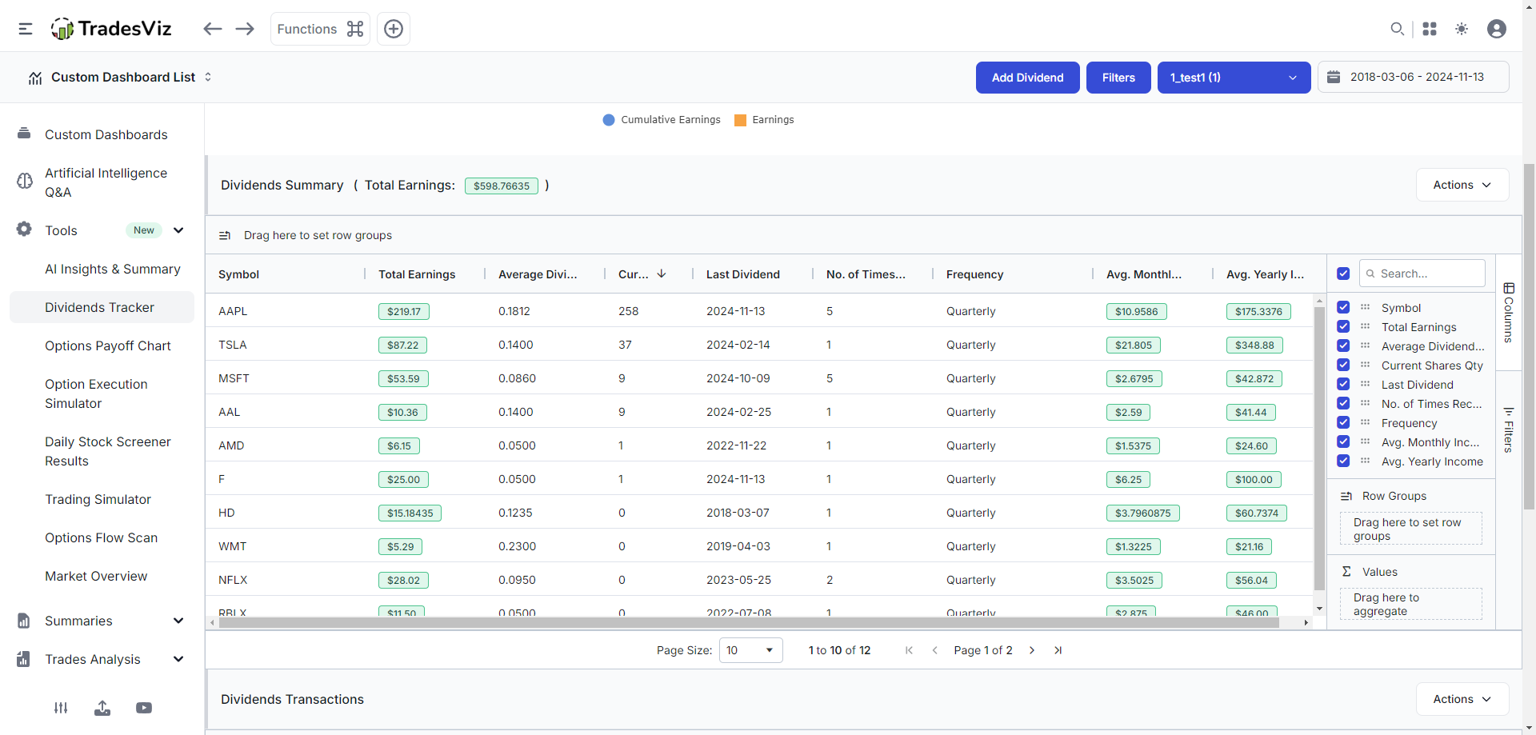Toggle the Earnings legend orange swatch
The width and height of the screenshot is (1536, 735).
tap(740, 120)
